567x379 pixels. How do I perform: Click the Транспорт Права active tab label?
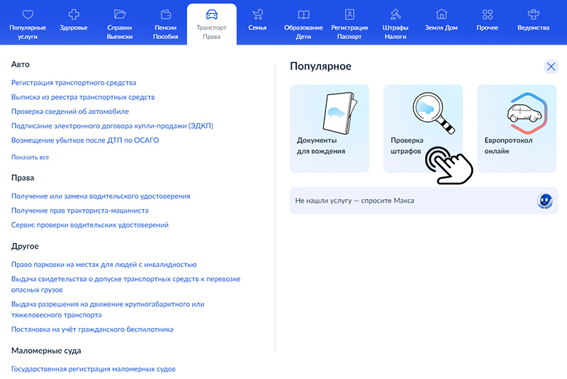click(x=211, y=32)
